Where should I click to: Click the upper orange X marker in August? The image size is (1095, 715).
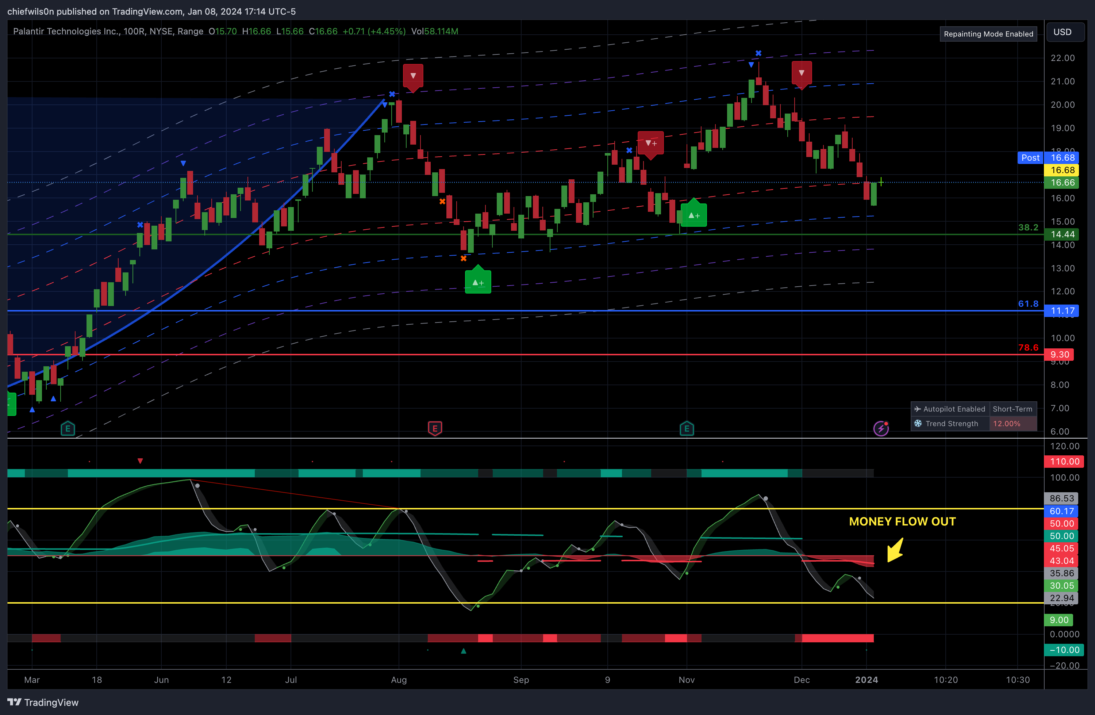click(442, 202)
